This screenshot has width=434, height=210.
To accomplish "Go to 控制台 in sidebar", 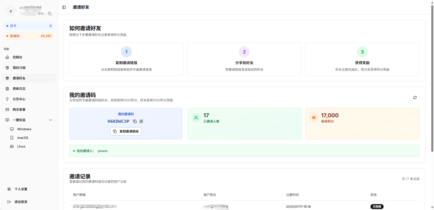I will [17, 57].
